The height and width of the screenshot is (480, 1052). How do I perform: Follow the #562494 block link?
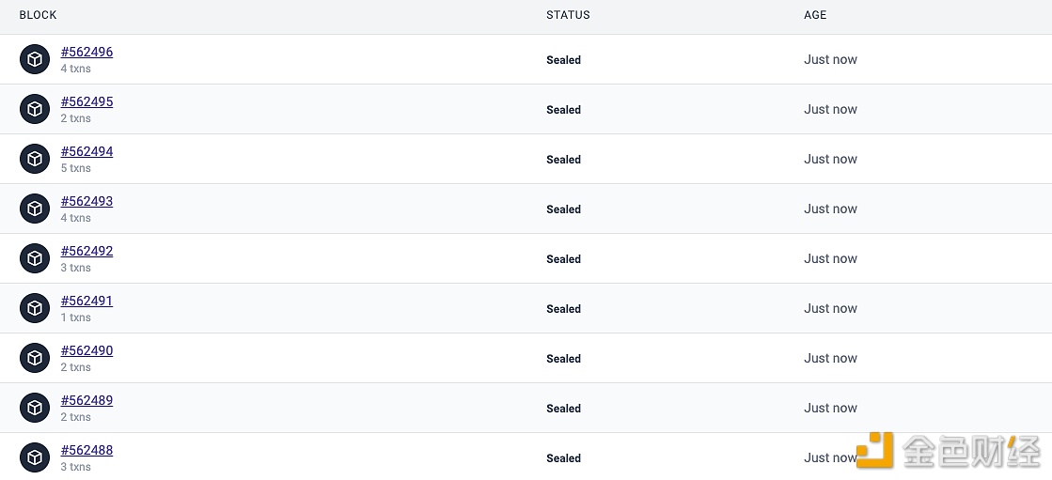click(86, 152)
